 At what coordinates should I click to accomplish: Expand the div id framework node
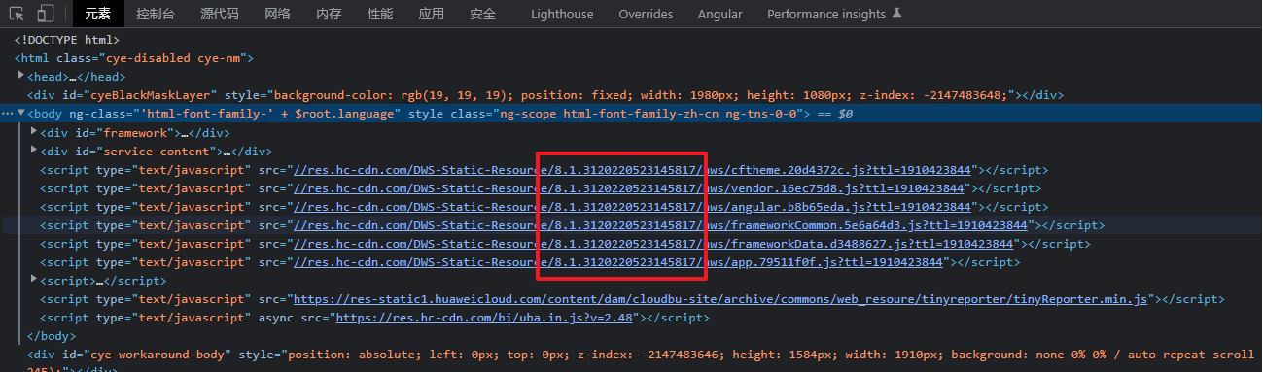click(35, 132)
